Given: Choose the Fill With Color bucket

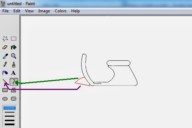Looking at the screenshot, I should tap(14, 47).
